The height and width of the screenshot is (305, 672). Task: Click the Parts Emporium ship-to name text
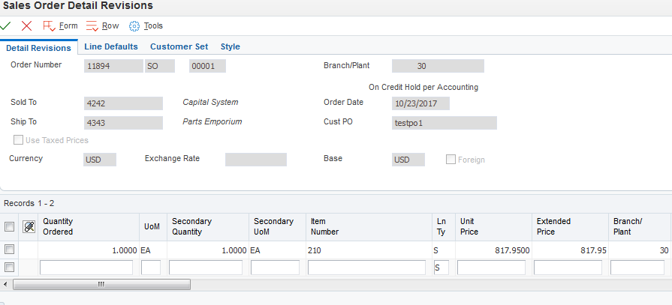point(212,121)
